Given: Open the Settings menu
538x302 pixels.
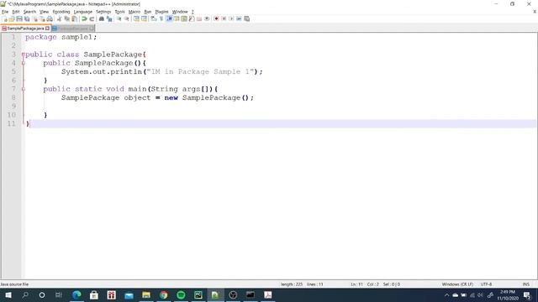Looking at the screenshot, I should (x=103, y=12).
